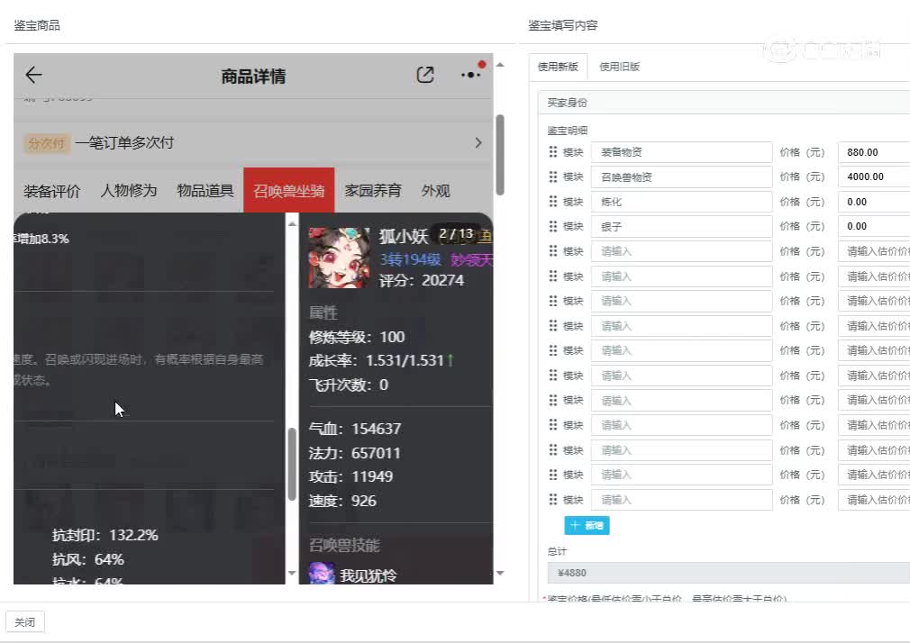The image size is (910, 643).
Task: Click the 速度: 926 value
Action: tap(342, 501)
